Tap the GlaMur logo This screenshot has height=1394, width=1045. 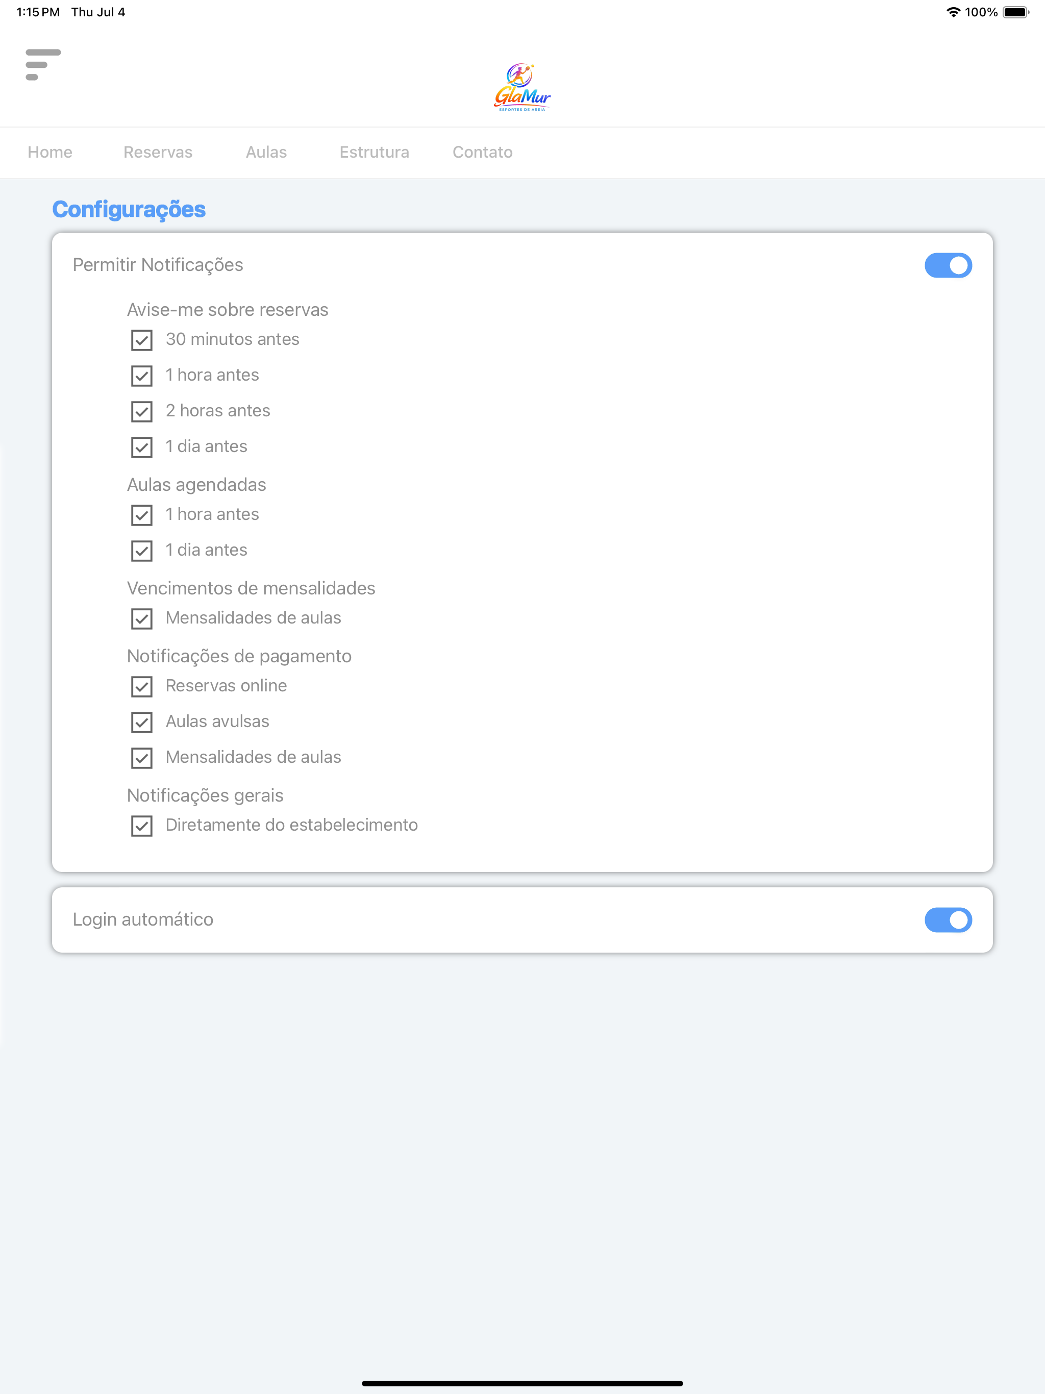522,87
